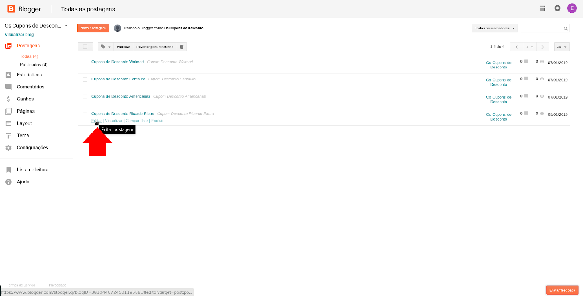
Task: Open Estatísticas section
Action: pyautogui.click(x=30, y=75)
